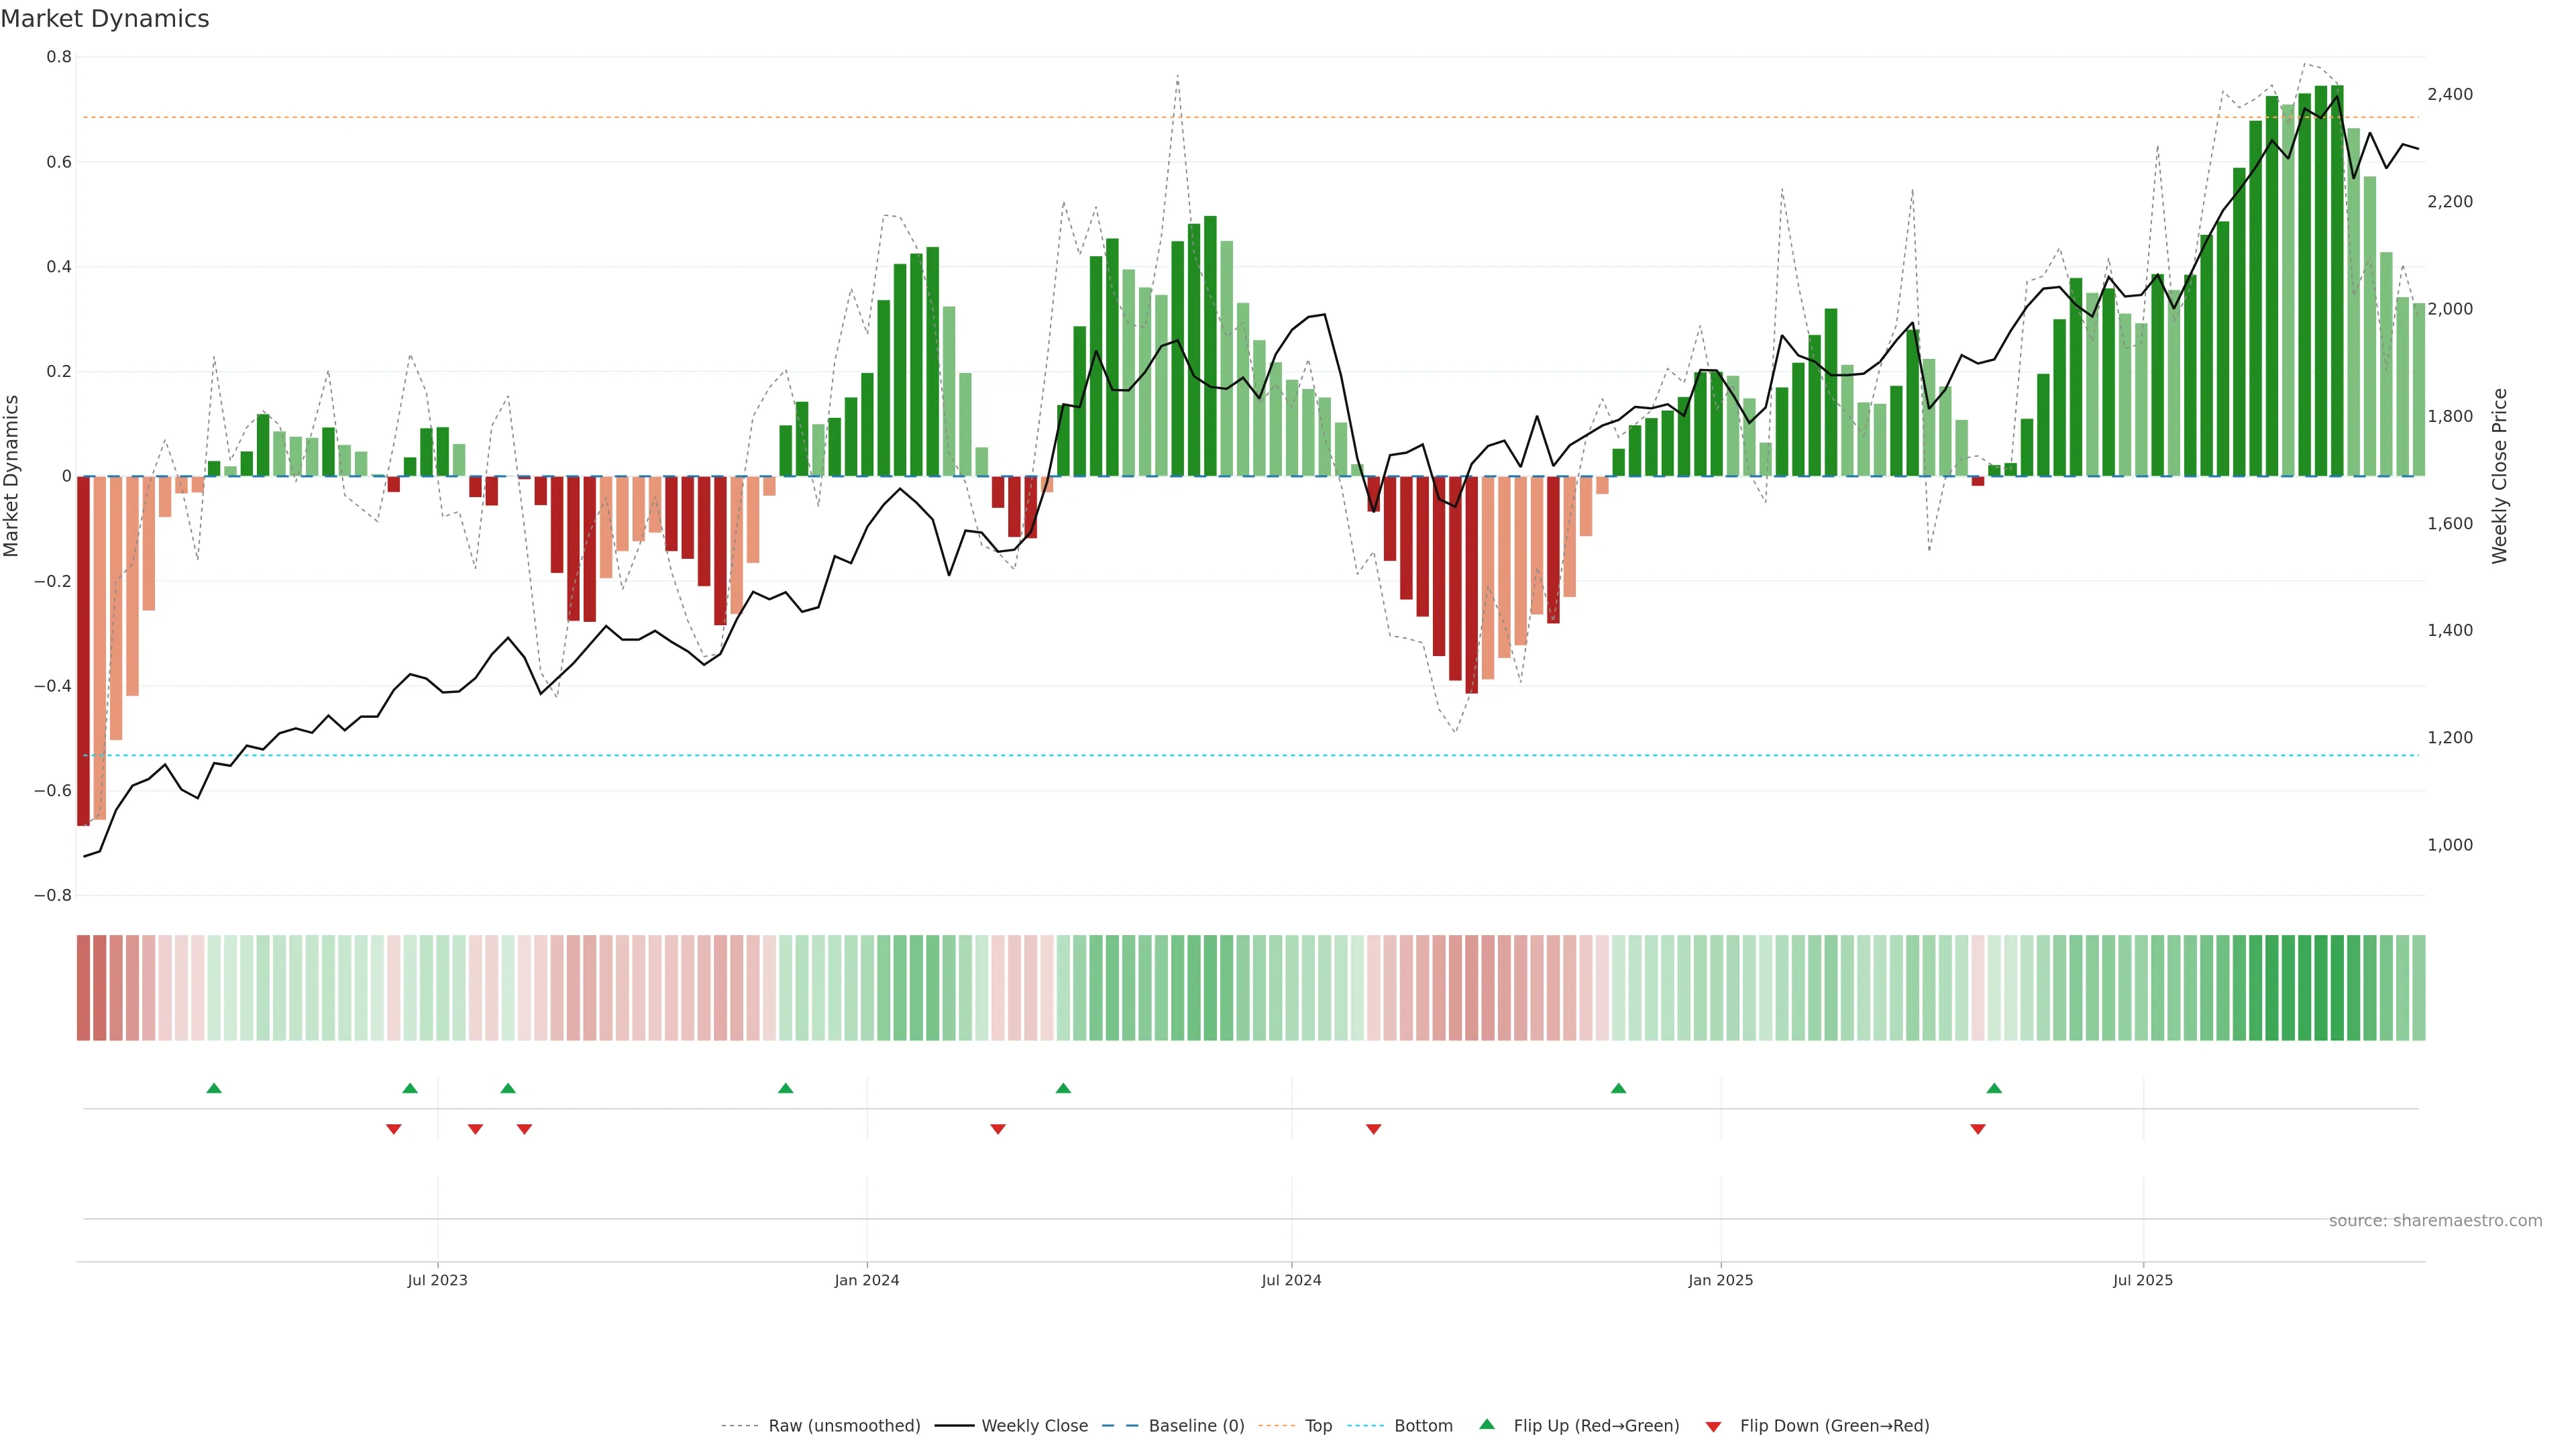Toggle the Baseline (0) legend entry
This screenshot has height=1449, width=2576.
1196,1425
